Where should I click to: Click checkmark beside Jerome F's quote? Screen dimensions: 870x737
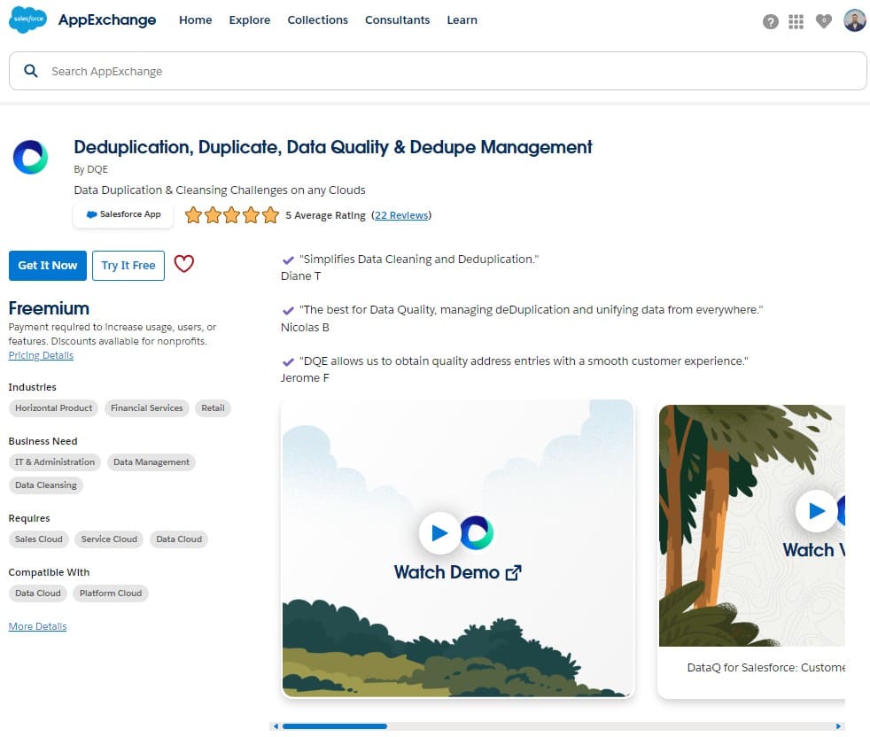point(288,361)
